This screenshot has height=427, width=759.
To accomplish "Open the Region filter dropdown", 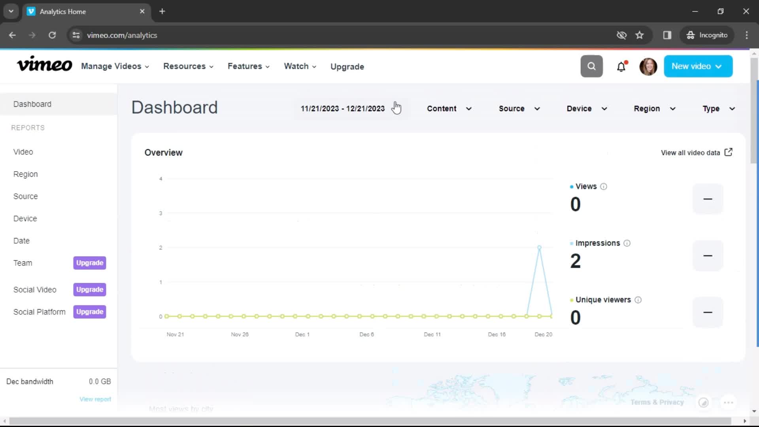I will tap(655, 109).
